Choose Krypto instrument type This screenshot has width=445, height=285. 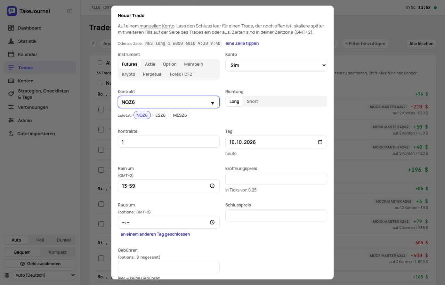pos(129,74)
